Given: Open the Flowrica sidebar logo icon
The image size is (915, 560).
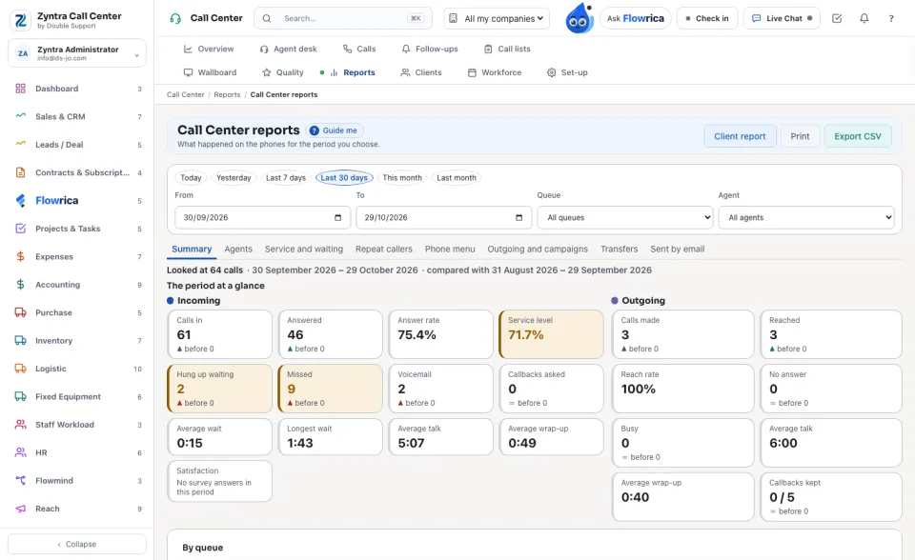Looking at the screenshot, I should pyautogui.click(x=20, y=200).
